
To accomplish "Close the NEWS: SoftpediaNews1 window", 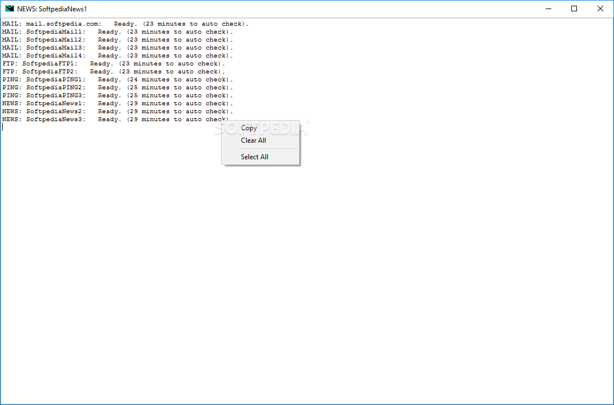I will pyautogui.click(x=600, y=9).
